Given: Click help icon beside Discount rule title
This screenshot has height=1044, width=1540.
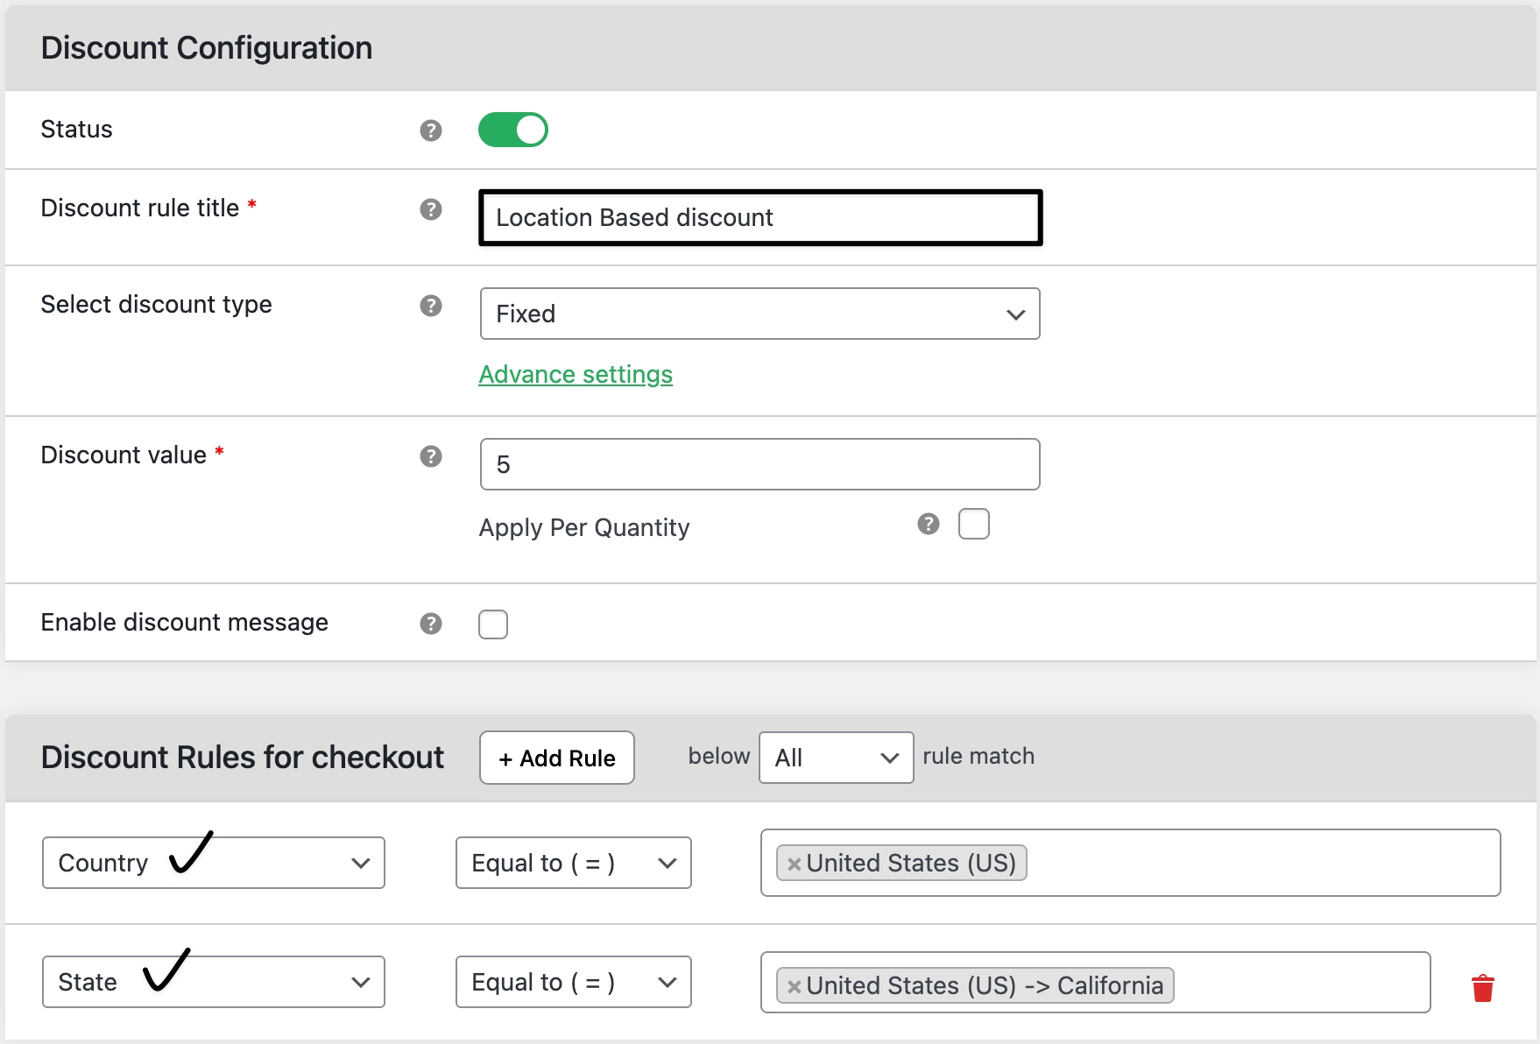Looking at the screenshot, I should tap(430, 209).
